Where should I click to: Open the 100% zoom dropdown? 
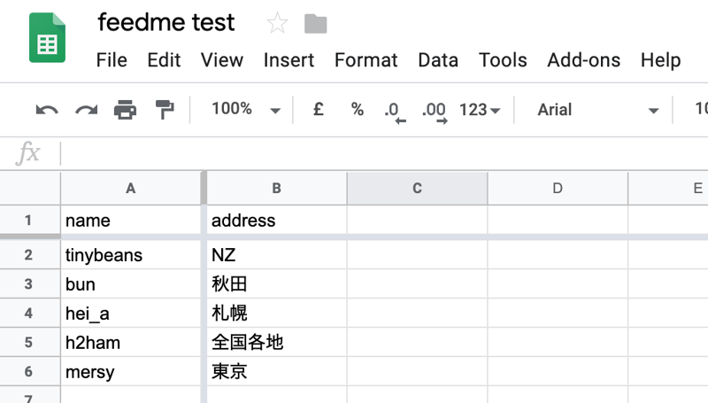[x=245, y=110]
